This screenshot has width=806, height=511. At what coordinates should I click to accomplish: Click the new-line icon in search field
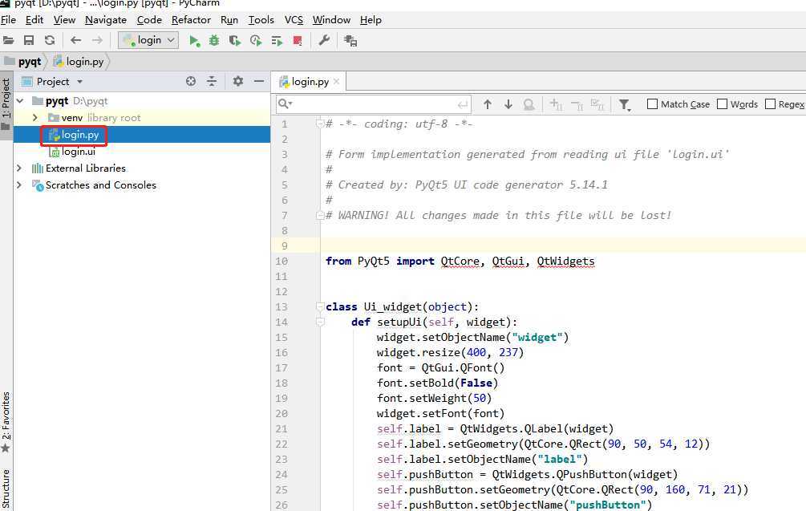[x=463, y=104]
